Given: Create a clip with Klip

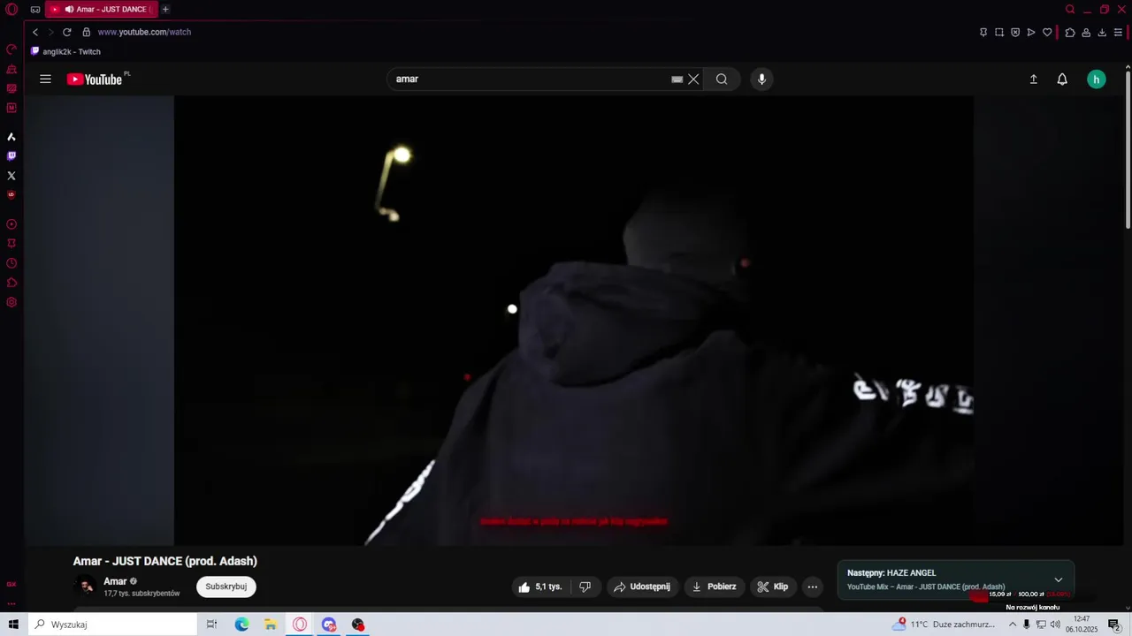Looking at the screenshot, I should point(773,587).
